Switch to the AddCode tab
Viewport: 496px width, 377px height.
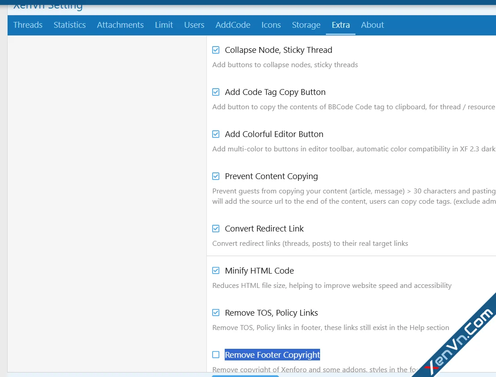[233, 25]
